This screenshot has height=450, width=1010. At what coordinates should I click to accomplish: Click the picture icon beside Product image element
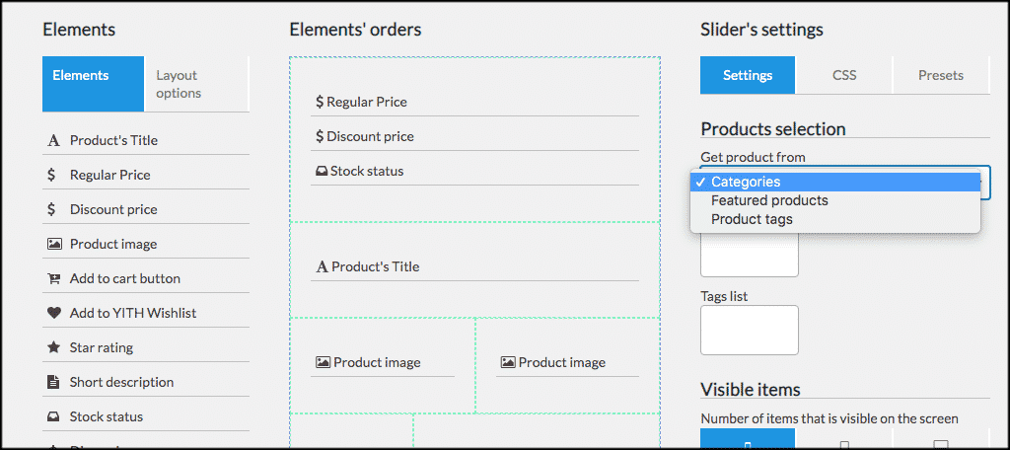53,244
